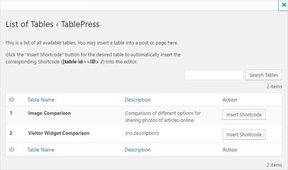Click the "2 items" count below the table
Image resolution: width=288 pixels, height=170 pixels.
[274, 165]
